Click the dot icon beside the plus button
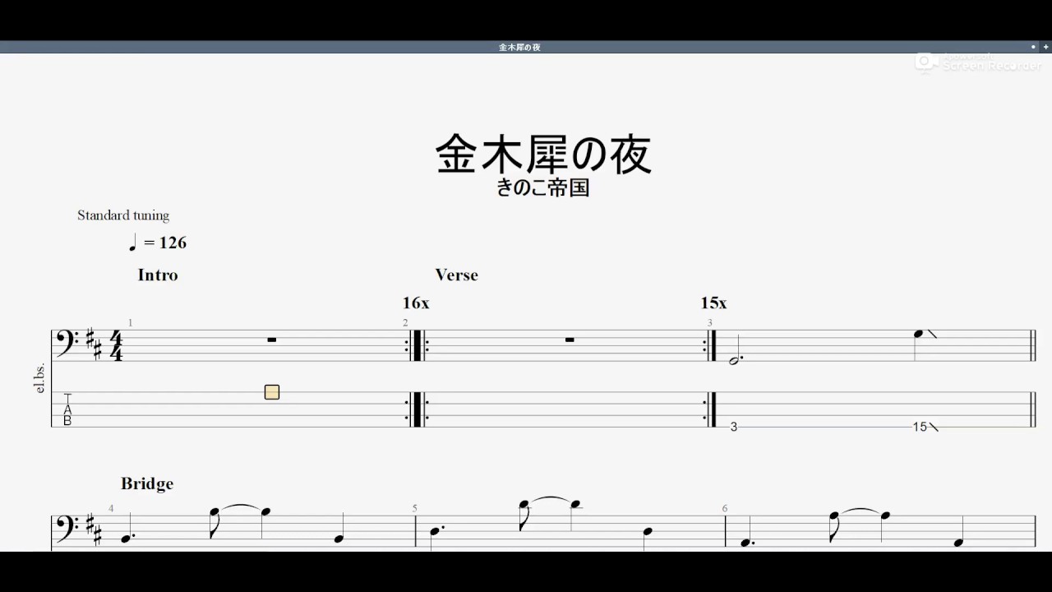Image resolution: width=1052 pixels, height=592 pixels. [x=1033, y=47]
